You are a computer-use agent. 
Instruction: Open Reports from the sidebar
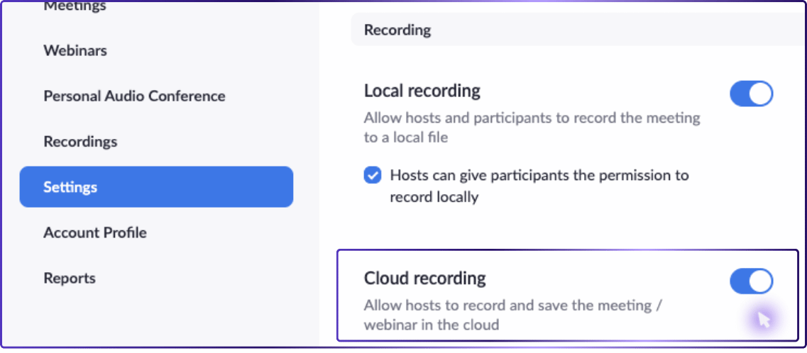[70, 278]
